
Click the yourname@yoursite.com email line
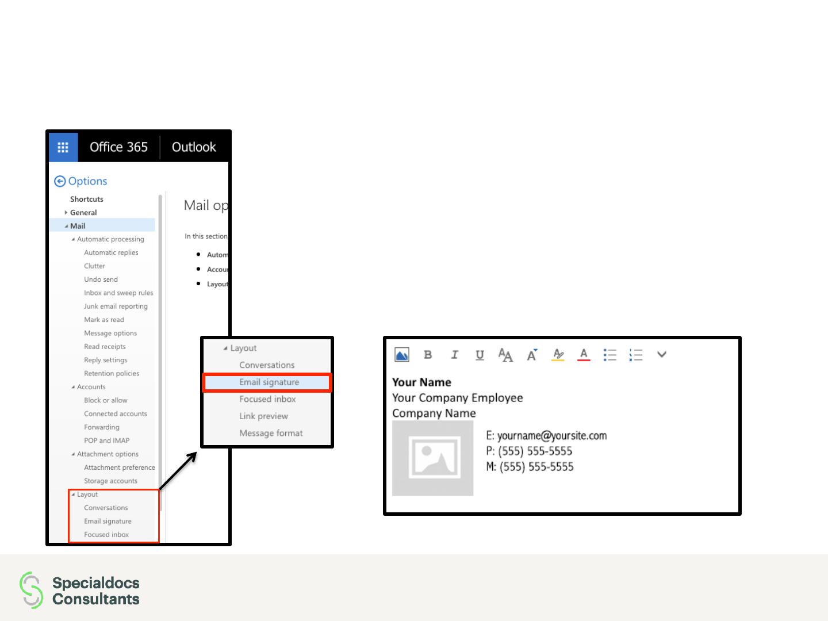pyautogui.click(x=546, y=436)
